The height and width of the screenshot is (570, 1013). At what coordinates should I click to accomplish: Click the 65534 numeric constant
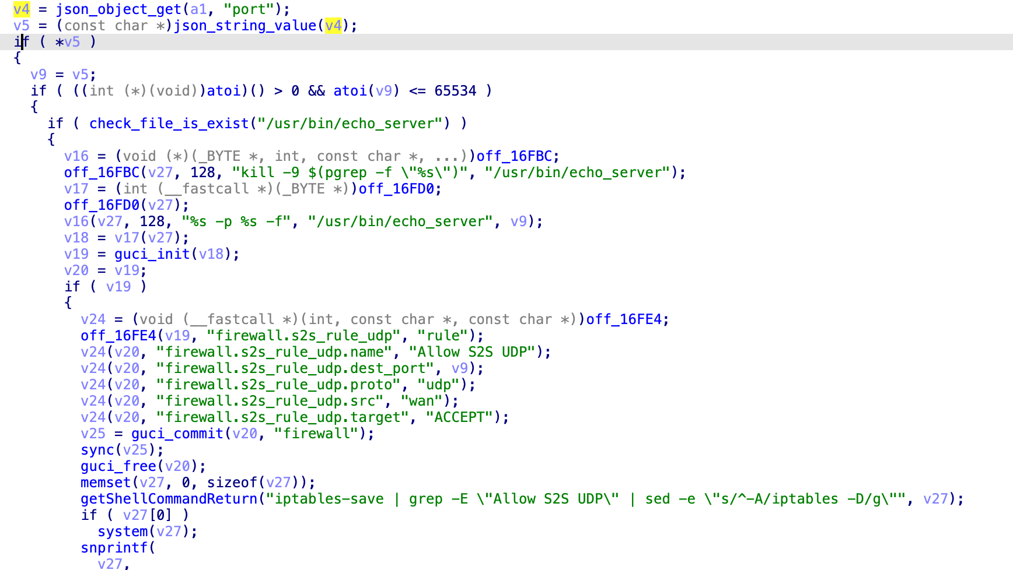click(x=455, y=91)
